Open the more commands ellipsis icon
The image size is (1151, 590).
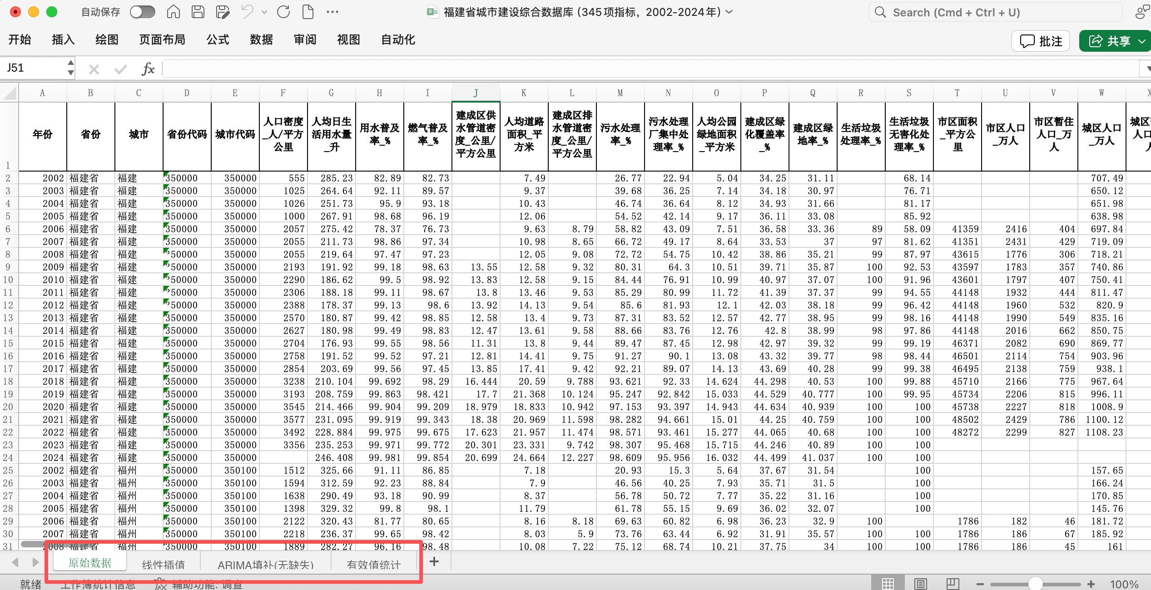pos(332,12)
